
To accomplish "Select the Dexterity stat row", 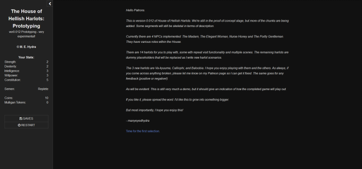I will 26,66.
